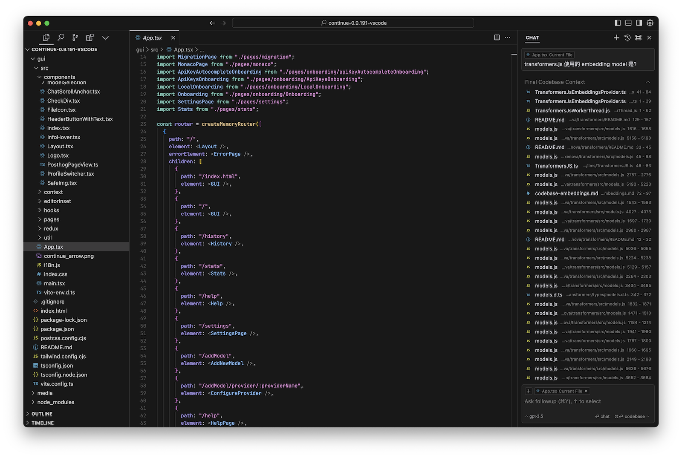This screenshot has width=682, height=458.
Task: Open TransformersJsWorkerThread.js from context list
Action: pyautogui.click(x=572, y=110)
